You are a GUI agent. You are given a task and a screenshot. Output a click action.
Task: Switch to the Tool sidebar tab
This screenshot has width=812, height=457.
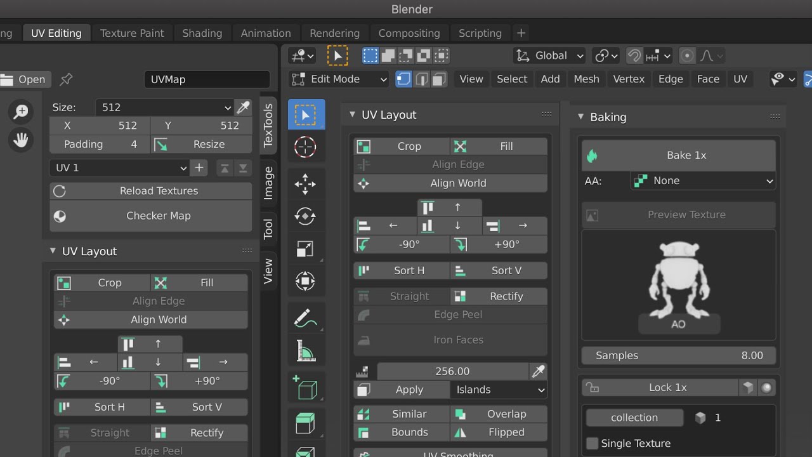pyautogui.click(x=268, y=229)
